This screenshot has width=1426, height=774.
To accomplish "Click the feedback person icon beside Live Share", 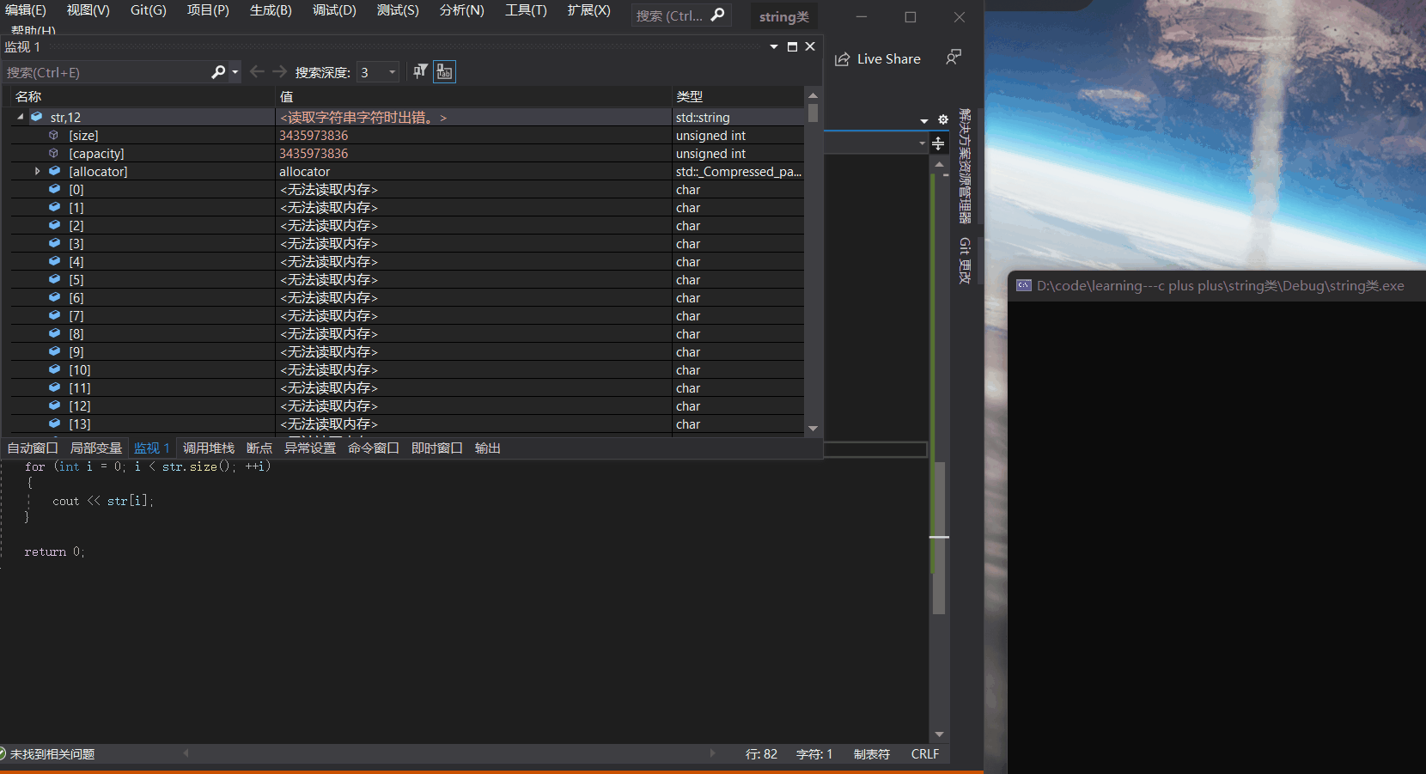I will [953, 58].
